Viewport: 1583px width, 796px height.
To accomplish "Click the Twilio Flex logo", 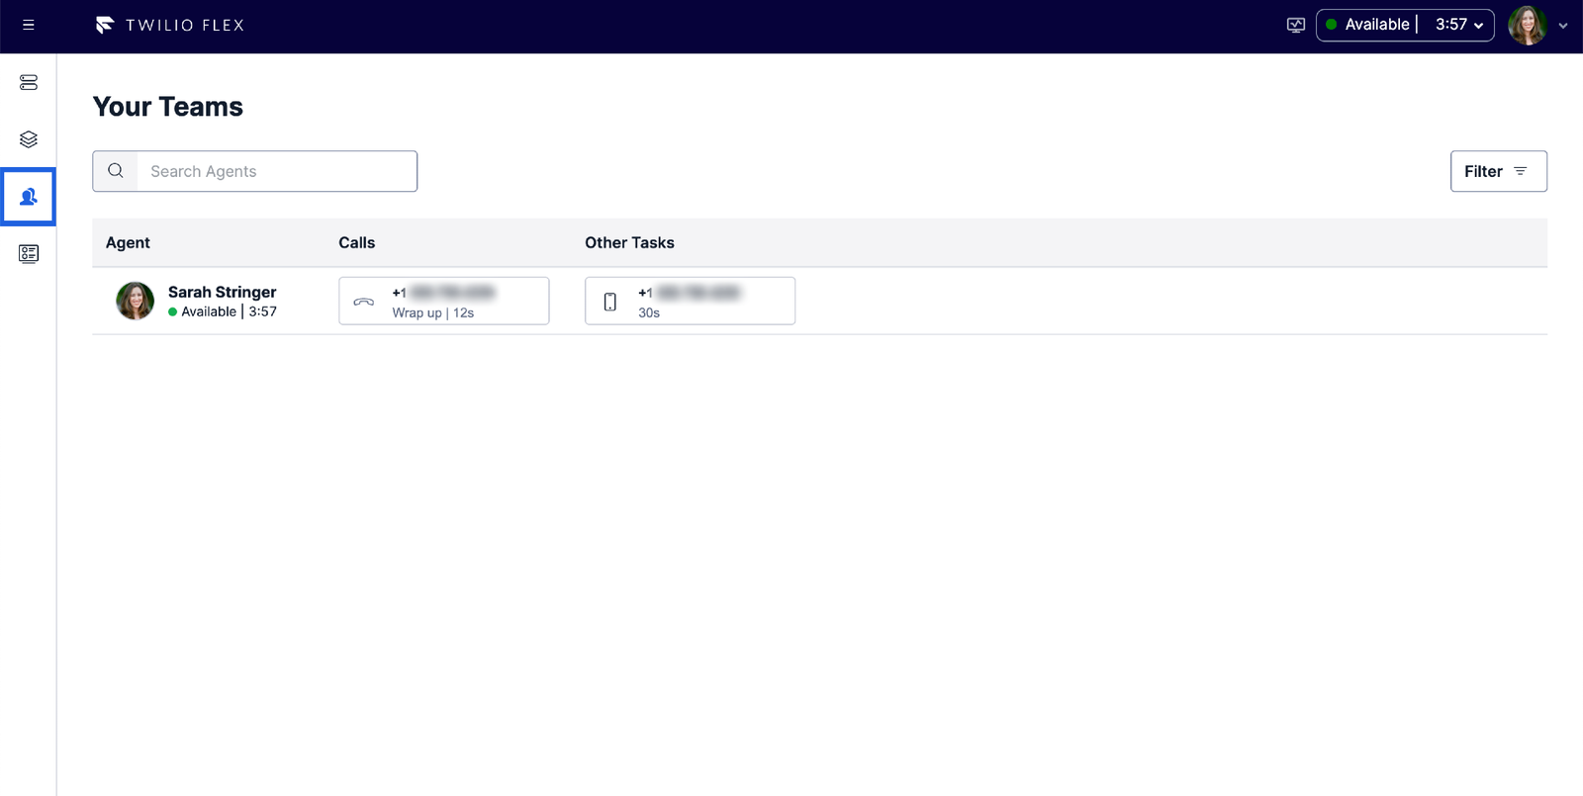I will [169, 25].
